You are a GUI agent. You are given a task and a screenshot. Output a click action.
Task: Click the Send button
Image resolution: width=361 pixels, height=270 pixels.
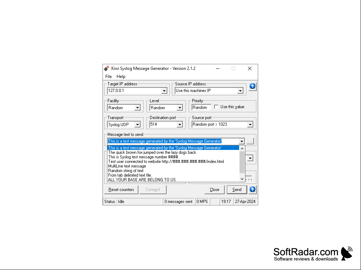pyautogui.click(x=237, y=190)
